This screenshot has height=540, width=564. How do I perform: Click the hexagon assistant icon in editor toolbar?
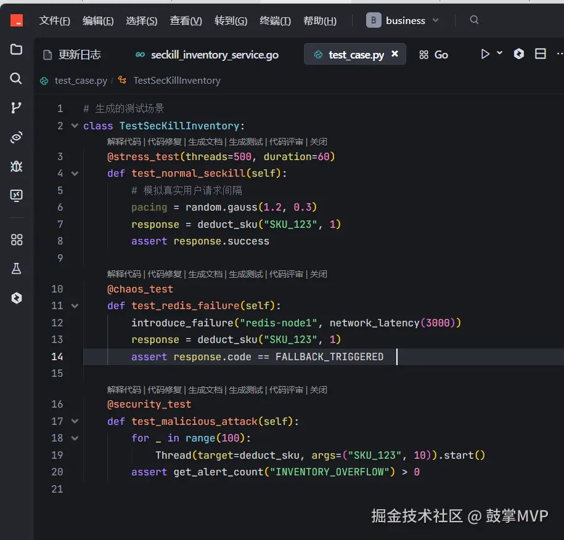(x=518, y=54)
